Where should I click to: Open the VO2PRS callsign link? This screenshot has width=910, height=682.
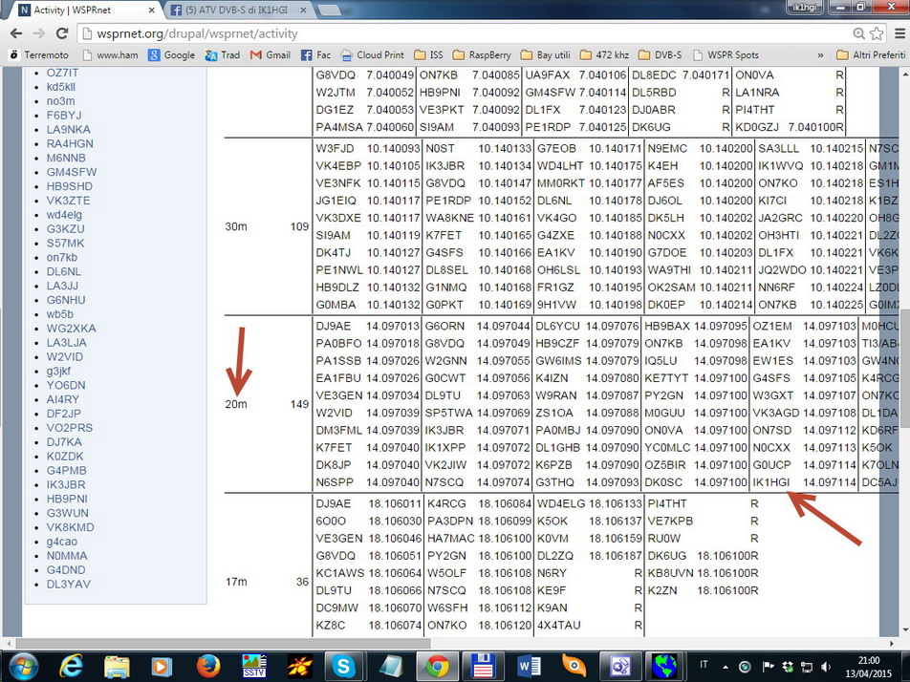pyautogui.click(x=70, y=428)
